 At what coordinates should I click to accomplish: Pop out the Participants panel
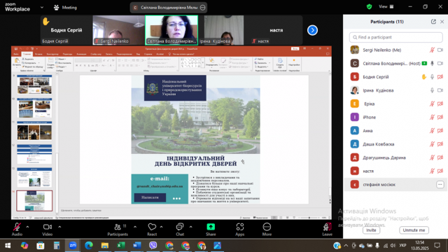point(433,22)
